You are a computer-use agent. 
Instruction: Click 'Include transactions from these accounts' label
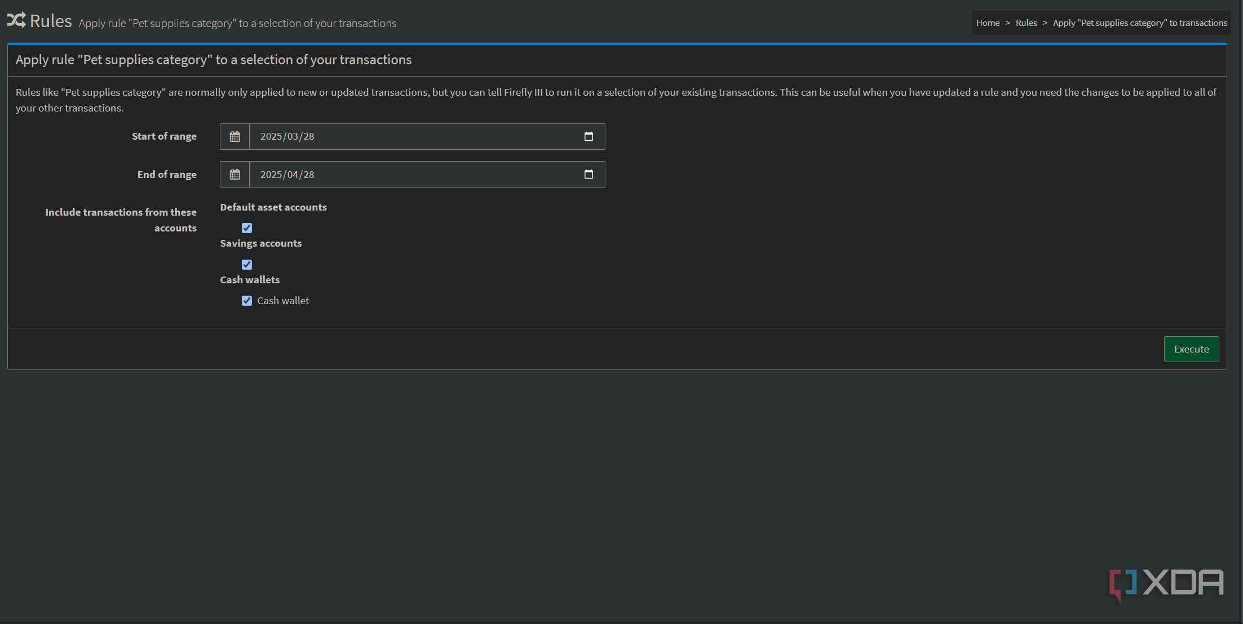point(121,220)
